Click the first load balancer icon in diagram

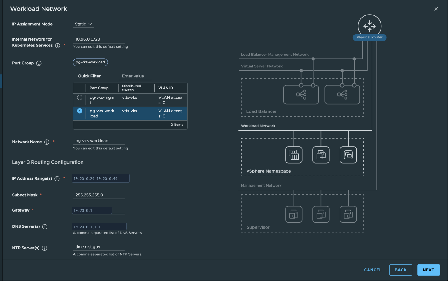coord(301,94)
